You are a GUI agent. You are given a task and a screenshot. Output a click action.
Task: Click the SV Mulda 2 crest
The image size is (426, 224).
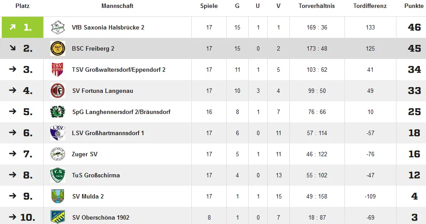click(58, 196)
